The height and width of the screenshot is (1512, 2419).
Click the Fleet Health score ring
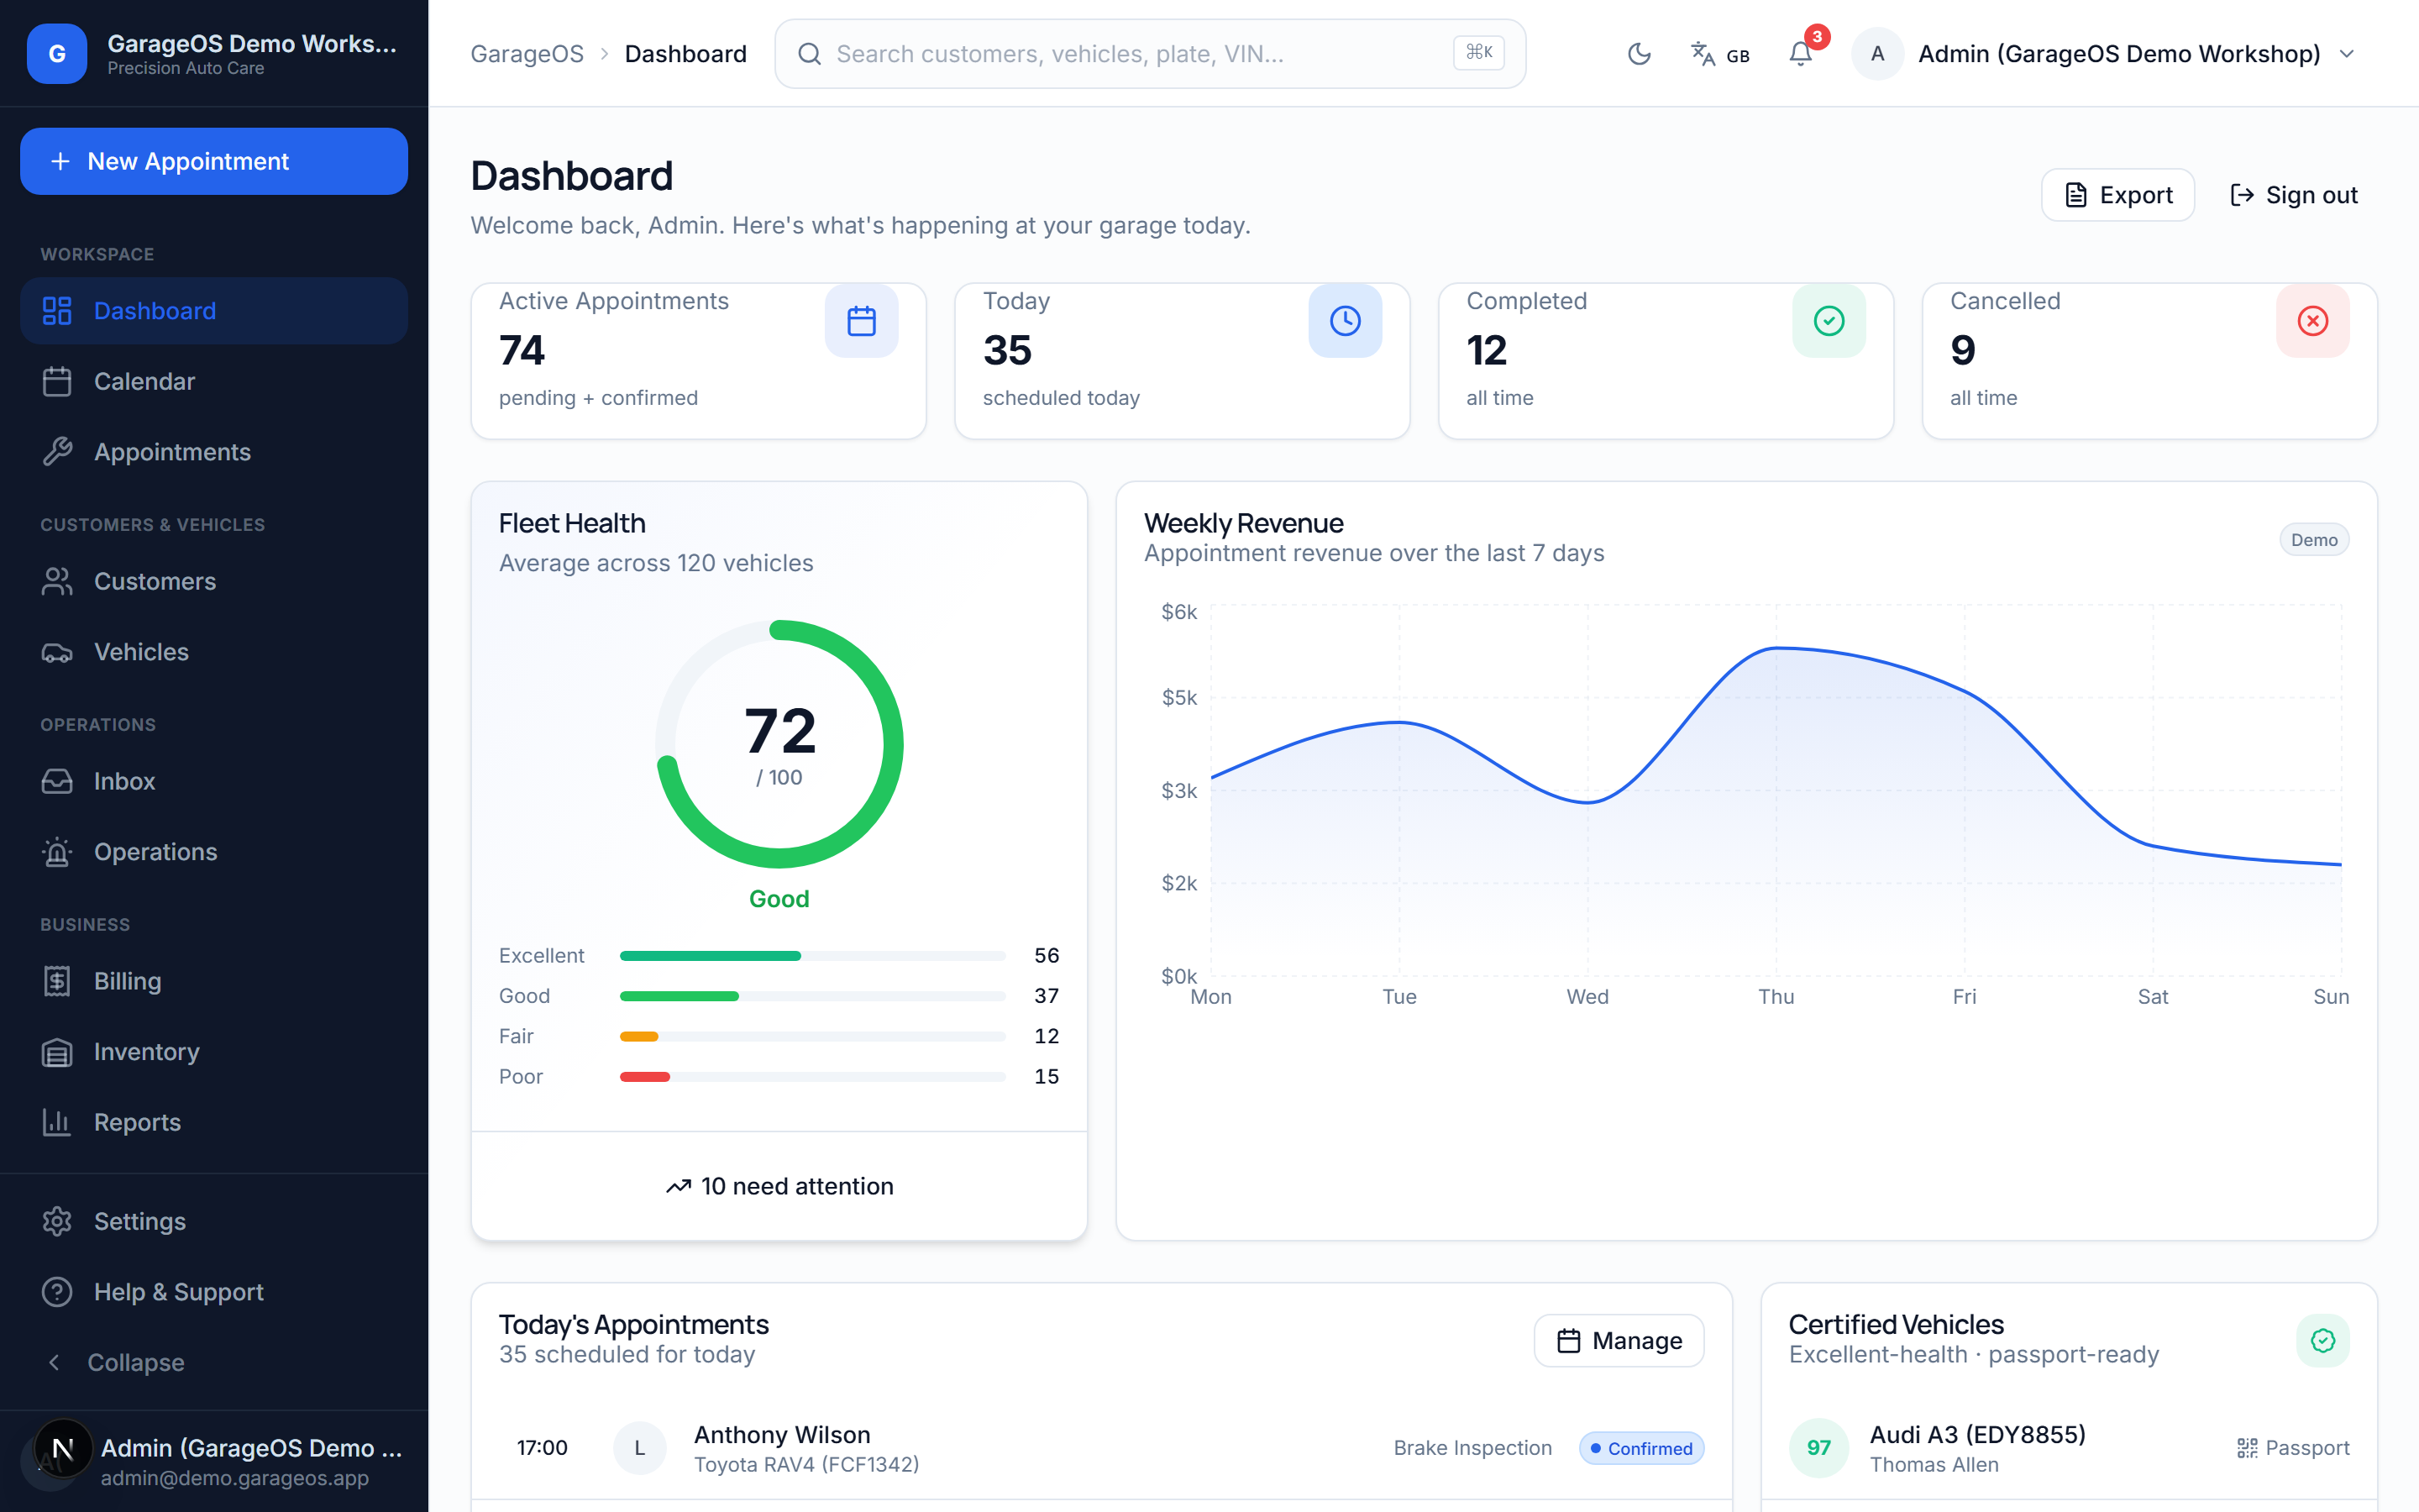pos(779,744)
